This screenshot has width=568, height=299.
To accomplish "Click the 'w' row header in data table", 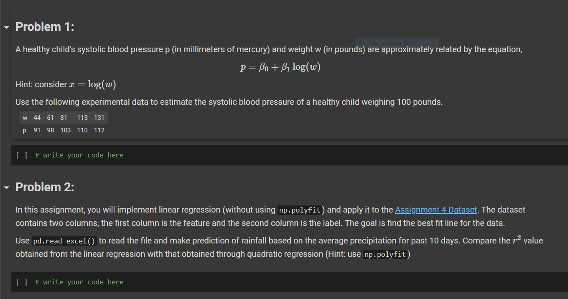I will [25, 118].
